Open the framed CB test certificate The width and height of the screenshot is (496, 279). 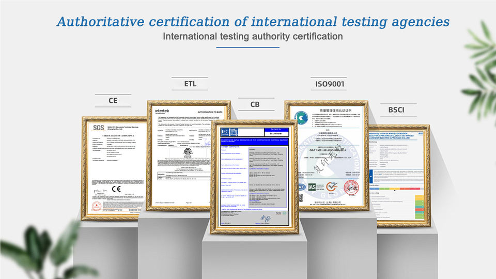pos(255,177)
